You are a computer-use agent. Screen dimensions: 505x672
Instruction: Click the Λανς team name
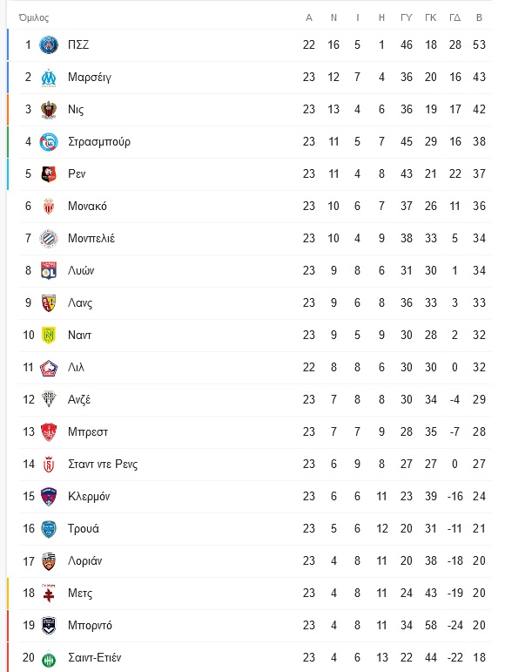[x=80, y=303]
